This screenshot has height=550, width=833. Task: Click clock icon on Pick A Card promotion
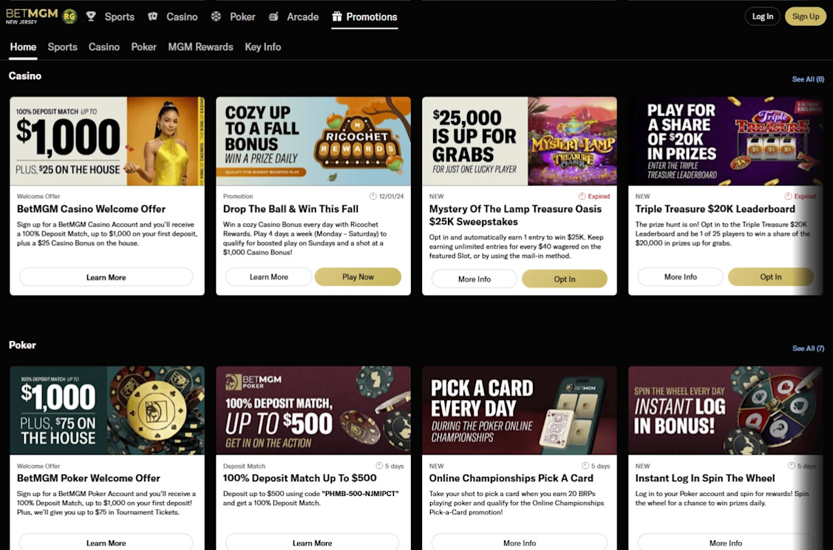[585, 466]
